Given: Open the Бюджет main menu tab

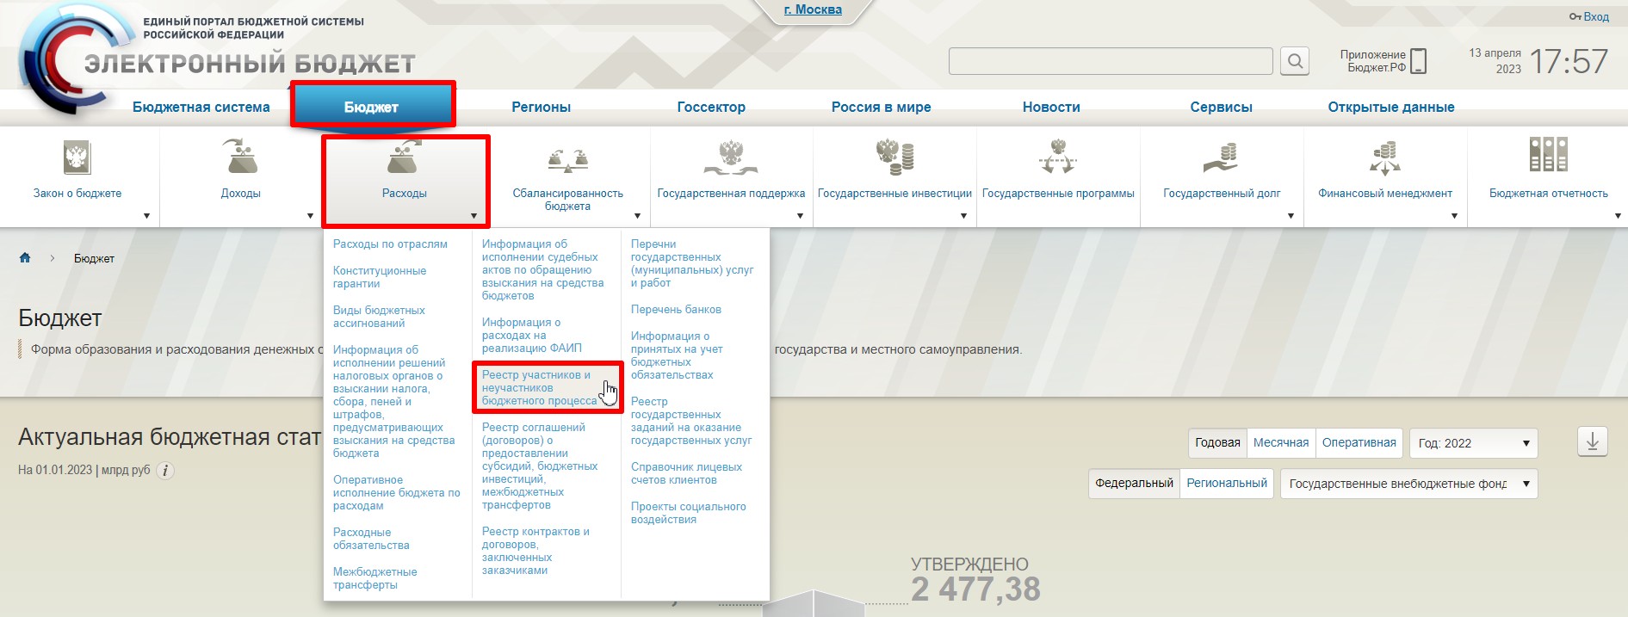Looking at the screenshot, I should tap(371, 107).
